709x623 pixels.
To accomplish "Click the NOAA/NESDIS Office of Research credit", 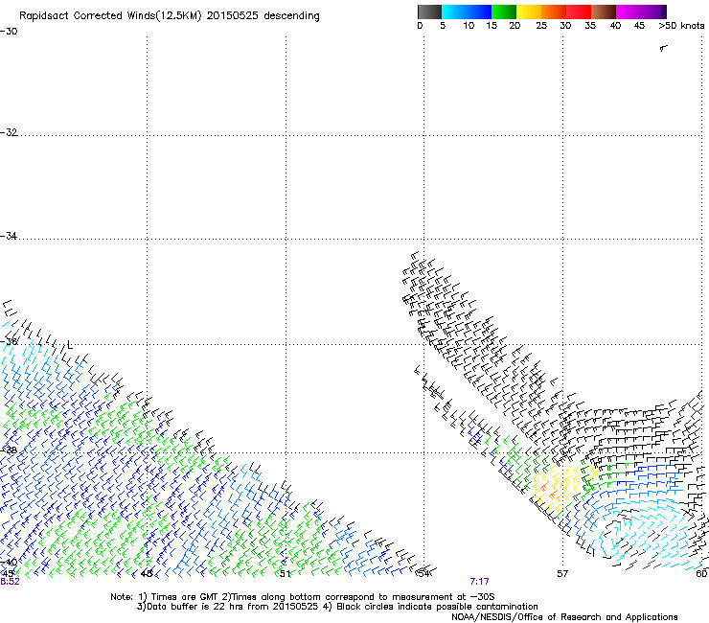I will (x=564, y=617).
